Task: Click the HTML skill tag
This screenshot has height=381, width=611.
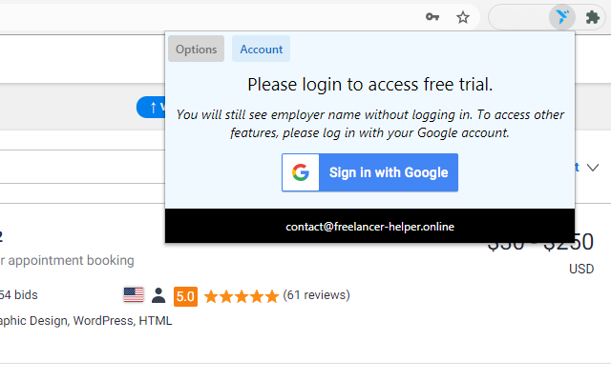Action: [x=156, y=321]
